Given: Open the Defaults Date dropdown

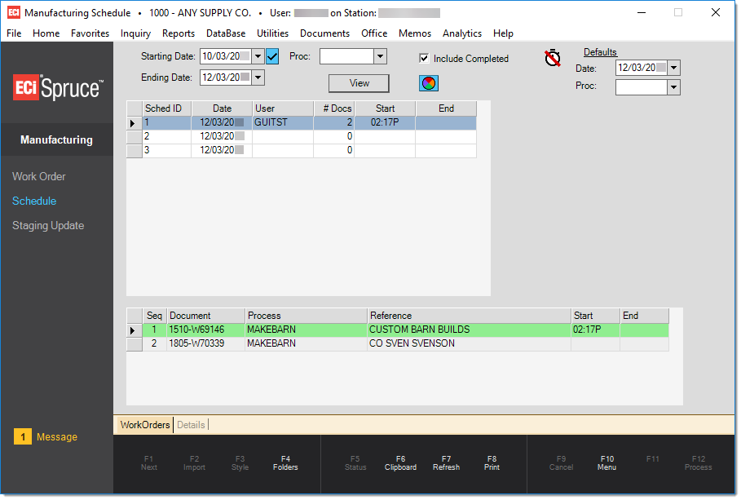Looking at the screenshot, I should [674, 68].
